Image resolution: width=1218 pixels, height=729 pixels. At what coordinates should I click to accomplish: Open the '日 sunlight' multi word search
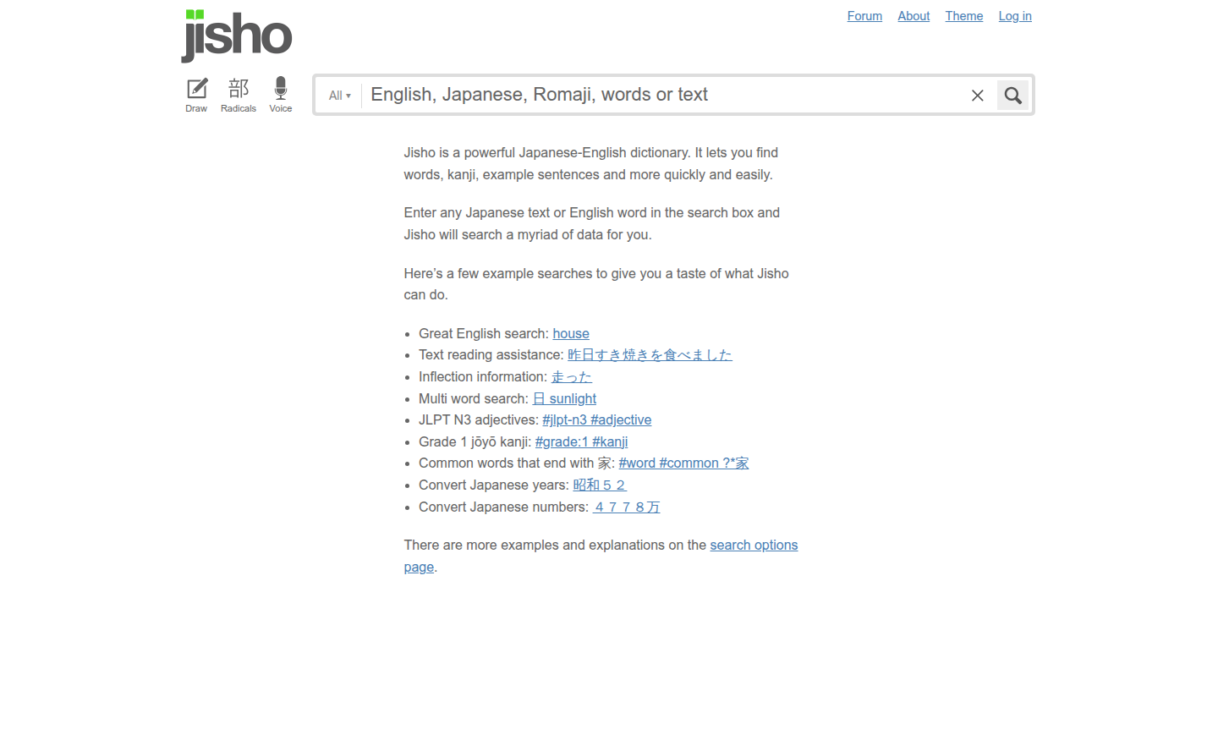pyautogui.click(x=564, y=399)
